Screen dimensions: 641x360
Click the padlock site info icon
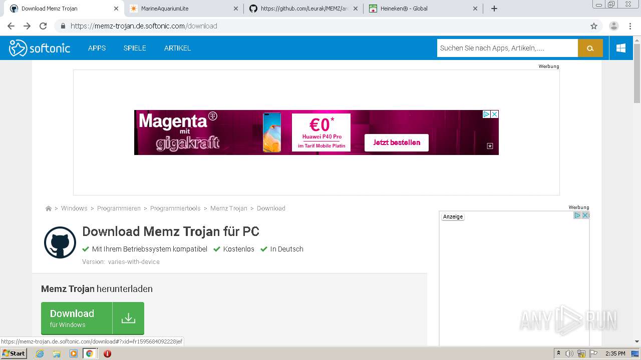[x=63, y=26]
